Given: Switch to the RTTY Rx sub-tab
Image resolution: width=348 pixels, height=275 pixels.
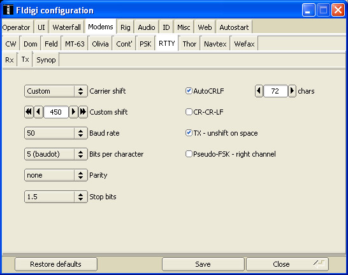Looking at the screenshot, I should click(x=10, y=60).
